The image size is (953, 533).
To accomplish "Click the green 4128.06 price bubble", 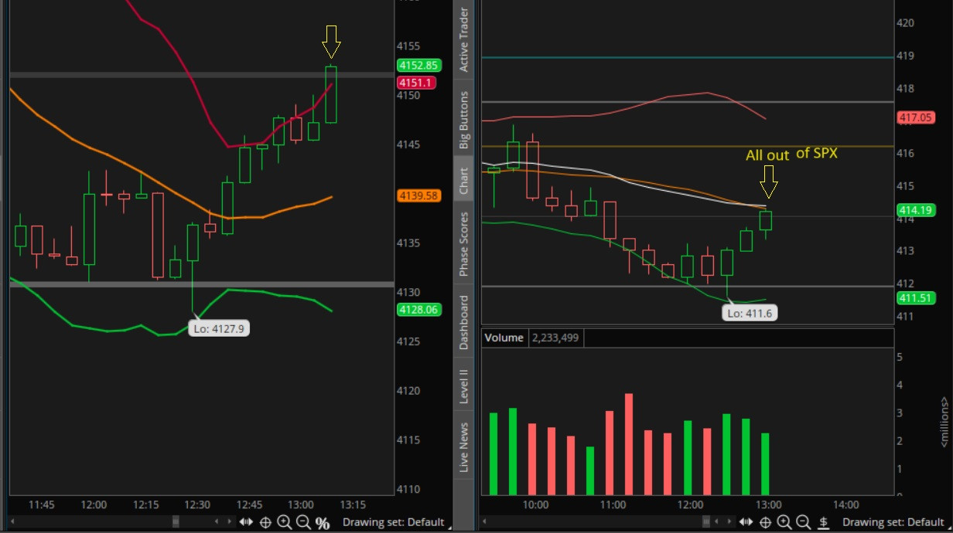I will pyautogui.click(x=418, y=310).
